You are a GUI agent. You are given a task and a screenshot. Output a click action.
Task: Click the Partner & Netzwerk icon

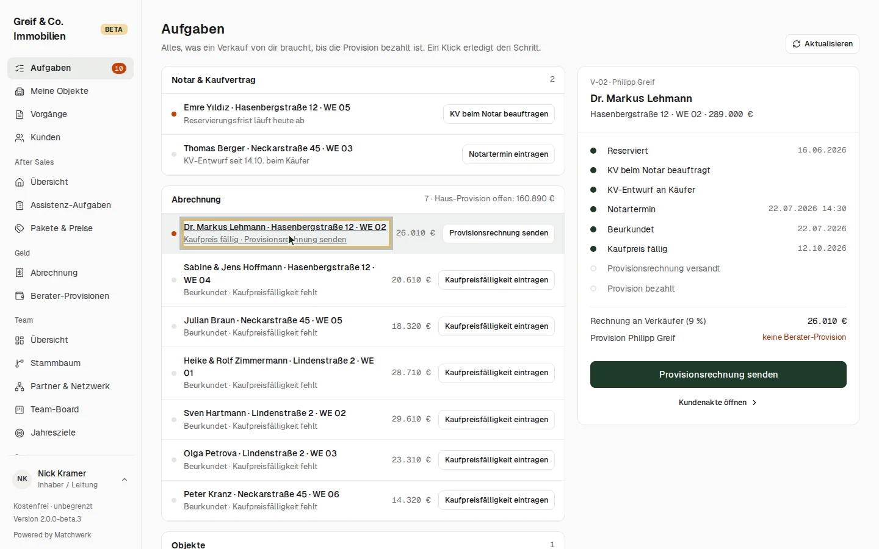click(20, 387)
